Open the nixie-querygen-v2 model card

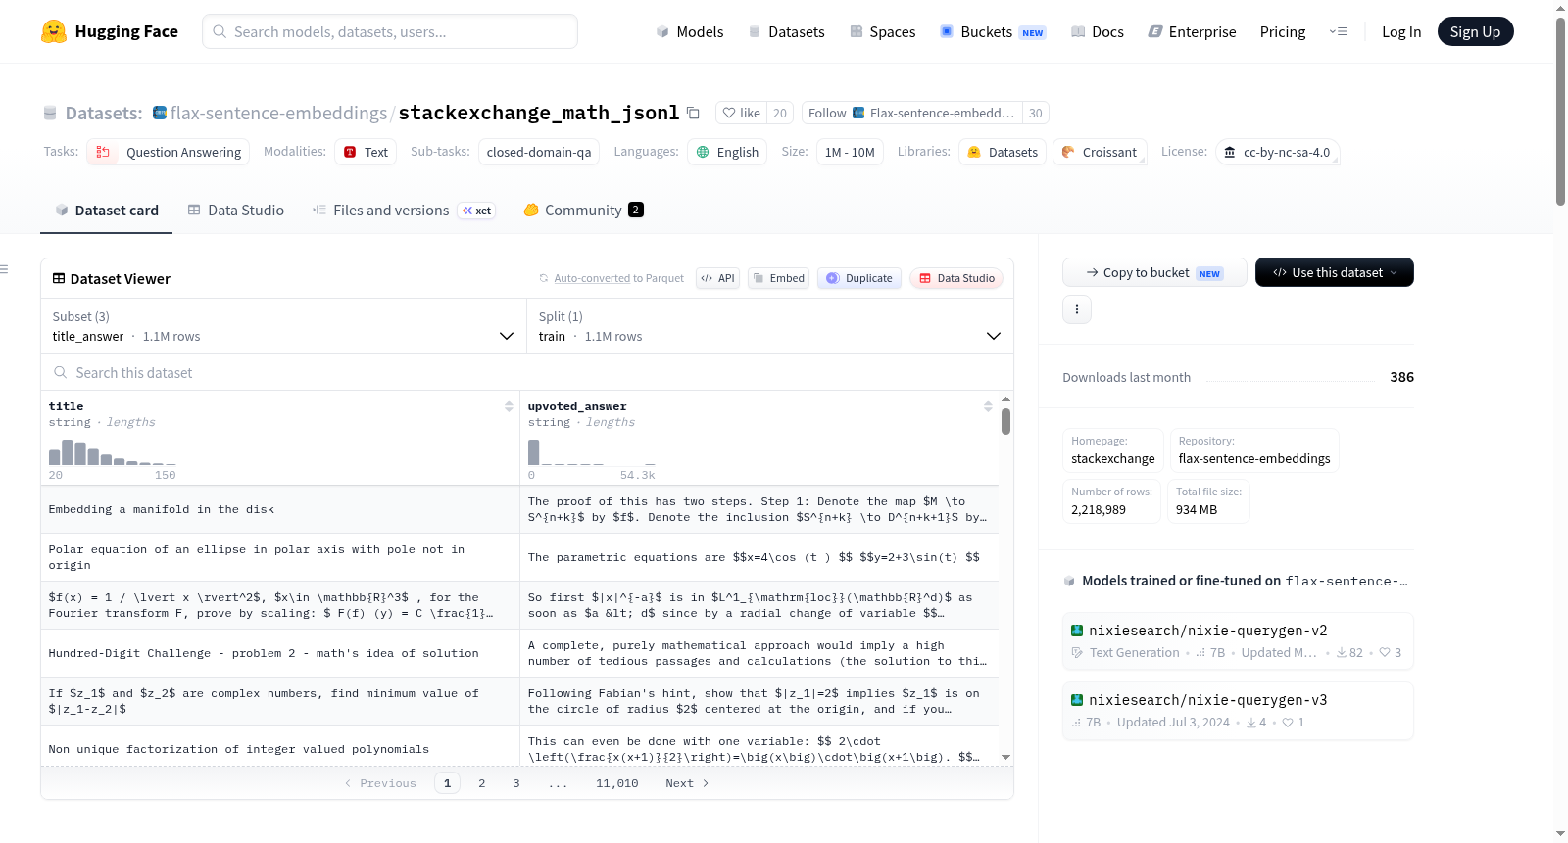pyautogui.click(x=1238, y=640)
